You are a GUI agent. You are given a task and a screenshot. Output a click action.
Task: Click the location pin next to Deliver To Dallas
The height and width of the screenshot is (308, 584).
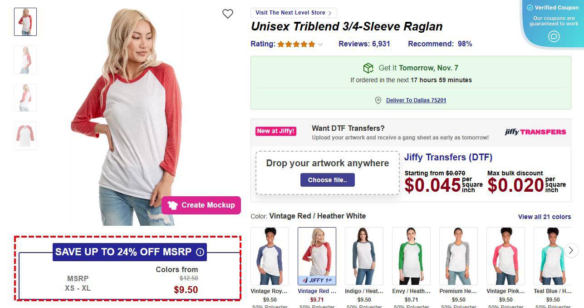coord(378,100)
